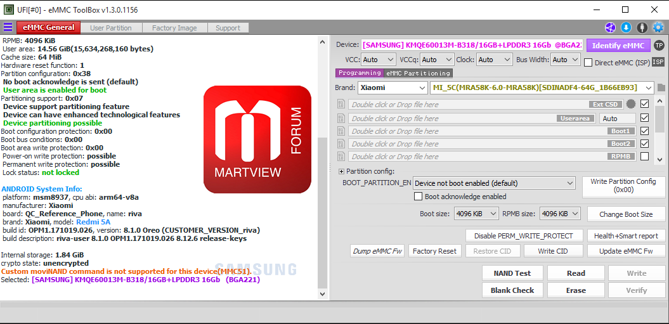Enable the Direct eMMC (ISP) checkbox

(x=588, y=62)
